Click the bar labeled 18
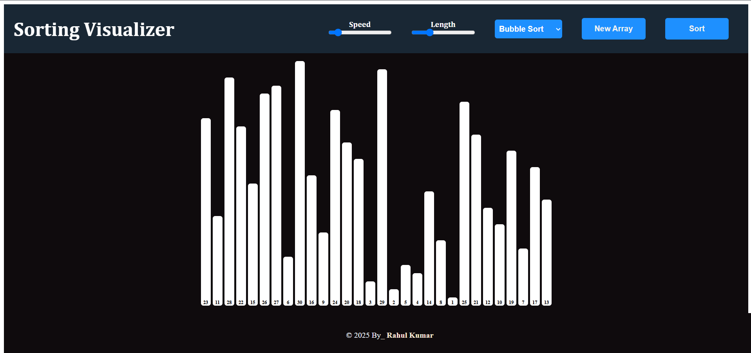 click(358, 232)
